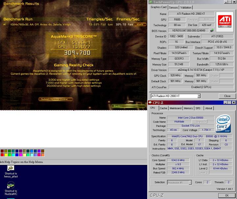Click the Bus Width value '512 Bit'

(222, 58)
